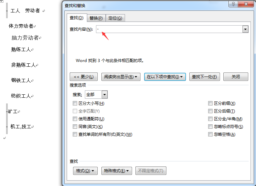Viewport: 256px width, 186px height.
Task: Enable 区分前缀(X) checkbox
Action: [210, 103]
